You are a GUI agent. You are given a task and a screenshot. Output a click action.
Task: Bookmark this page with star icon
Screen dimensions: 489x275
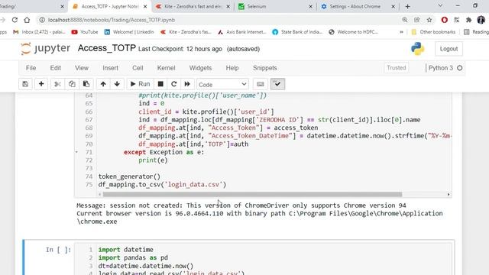point(429,20)
